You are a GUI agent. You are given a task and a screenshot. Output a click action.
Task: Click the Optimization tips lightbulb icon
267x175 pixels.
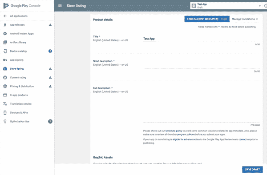[x=5, y=122]
